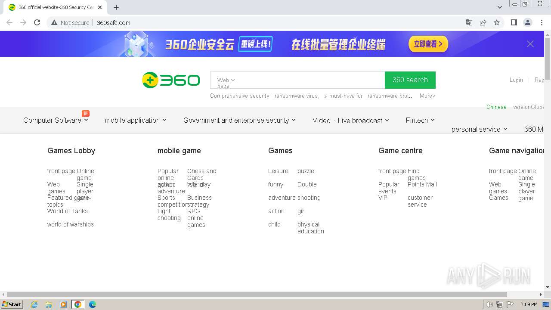Open the tab search chevron
The image size is (551, 310).
500,7
